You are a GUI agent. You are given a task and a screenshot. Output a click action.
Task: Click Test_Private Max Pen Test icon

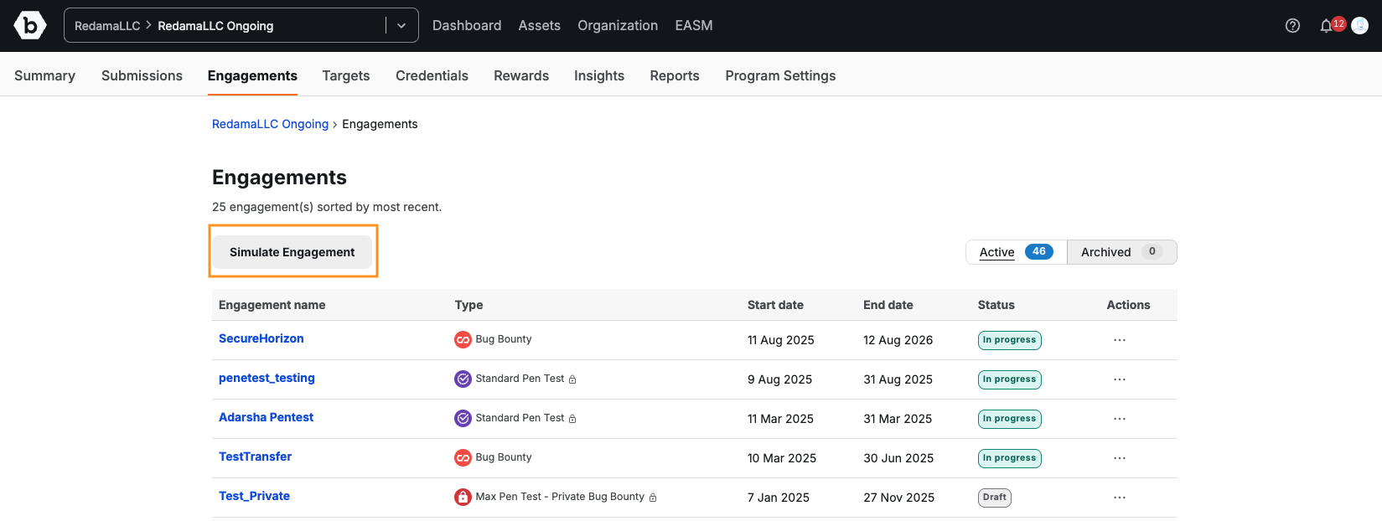463,498
